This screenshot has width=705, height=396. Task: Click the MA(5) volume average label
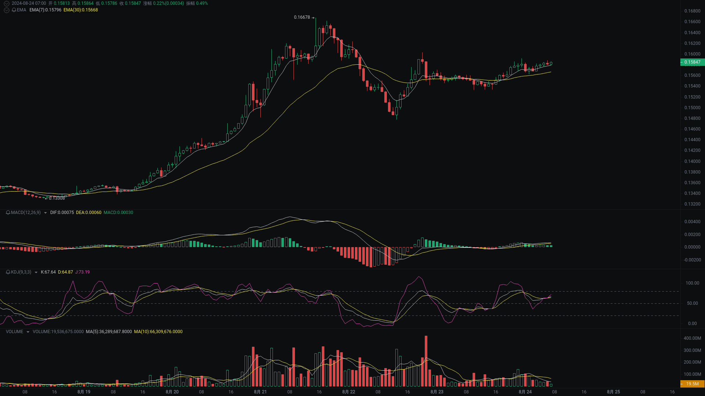(x=108, y=331)
